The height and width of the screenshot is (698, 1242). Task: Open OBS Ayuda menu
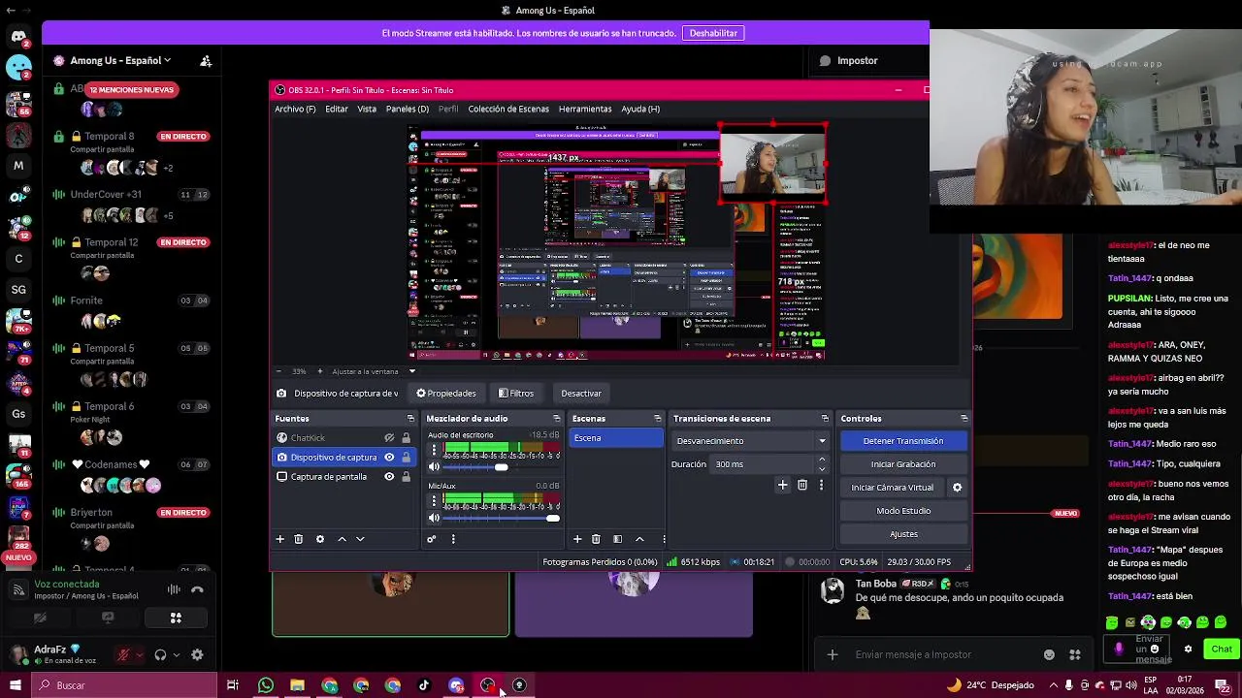640,109
